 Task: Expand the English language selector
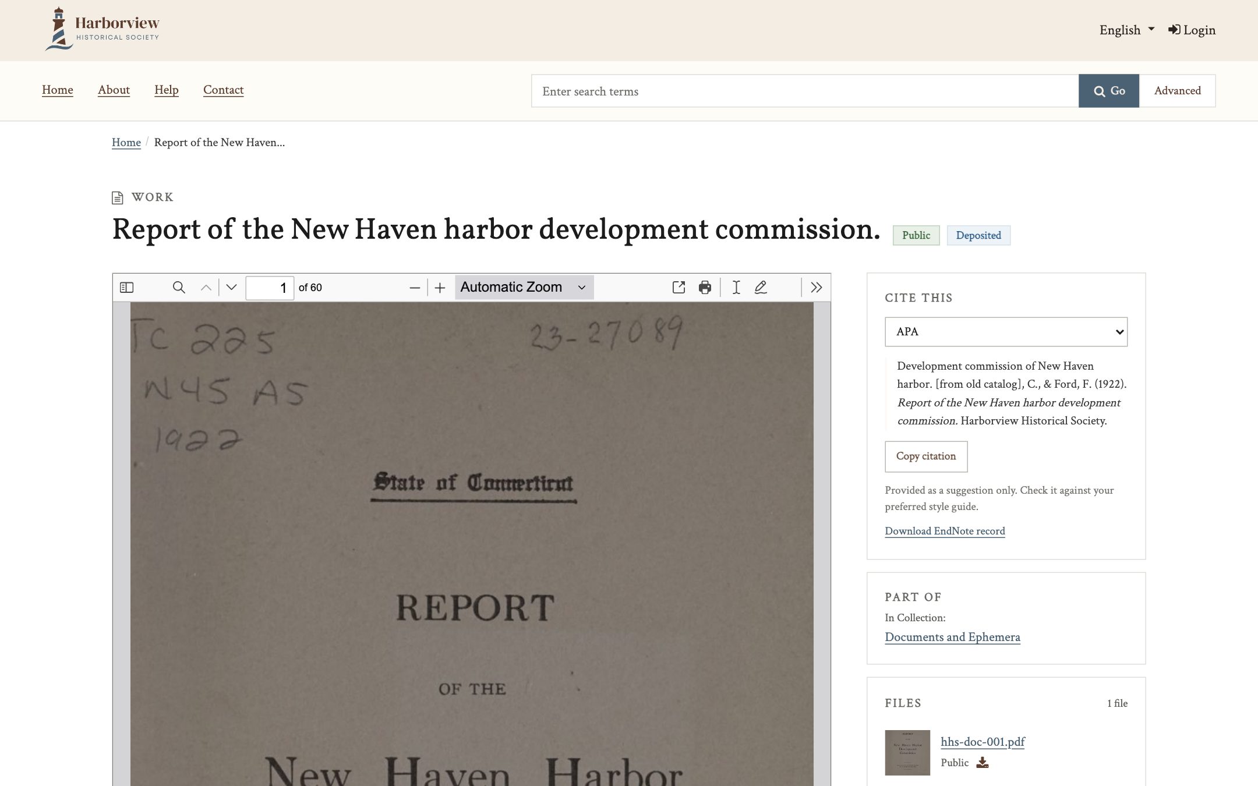point(1126,30)
